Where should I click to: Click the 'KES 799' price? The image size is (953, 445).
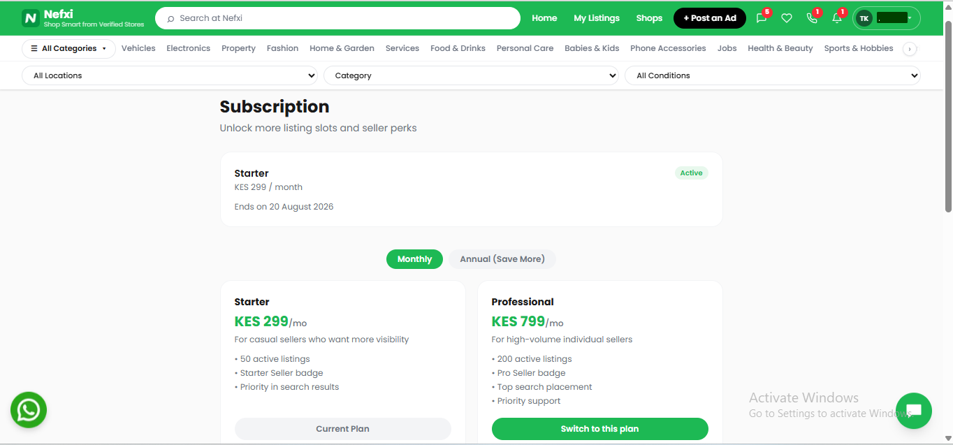(518, 321)
